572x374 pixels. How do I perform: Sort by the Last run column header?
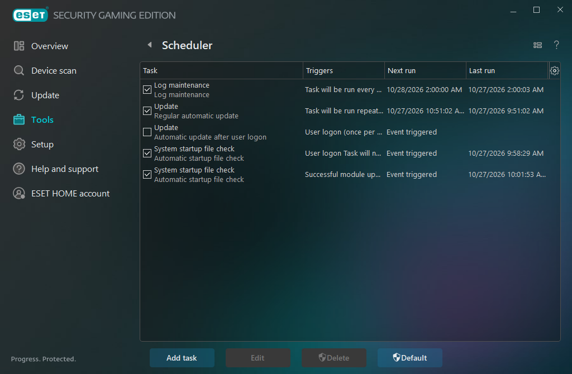(507, 71)
